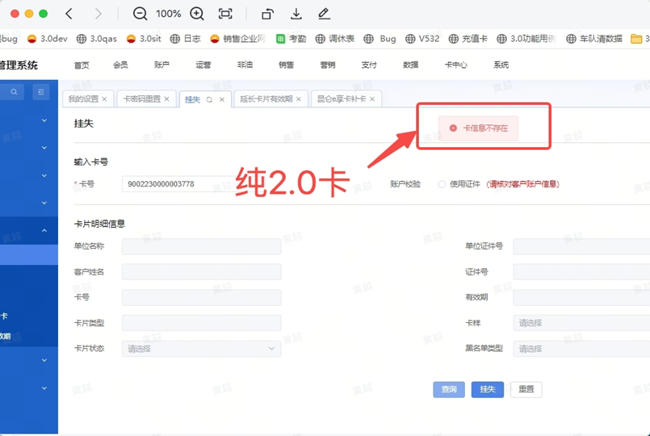650x436 pixels.
Task: Select the 使用证件 radio button
Action: [x=442, y=184]
